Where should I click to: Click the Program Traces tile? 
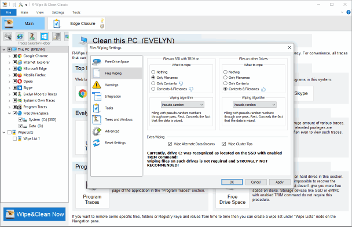click(x=92, y=191)
